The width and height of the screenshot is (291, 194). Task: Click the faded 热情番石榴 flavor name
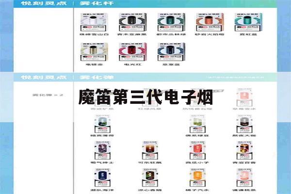(197, 109)
